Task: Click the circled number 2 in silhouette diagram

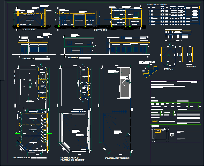Action: coord(168,56)
